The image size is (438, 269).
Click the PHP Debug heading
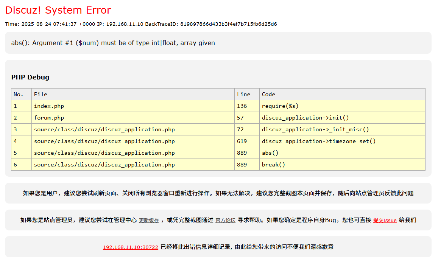pos(30,77)
